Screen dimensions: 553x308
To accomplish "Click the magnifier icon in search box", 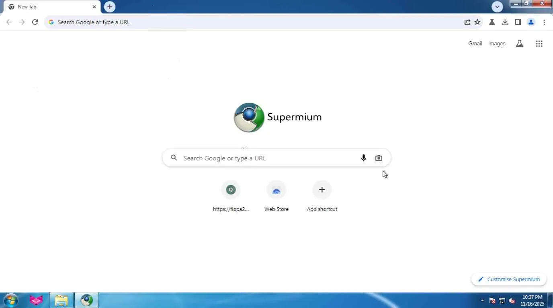I will (174, 158).
